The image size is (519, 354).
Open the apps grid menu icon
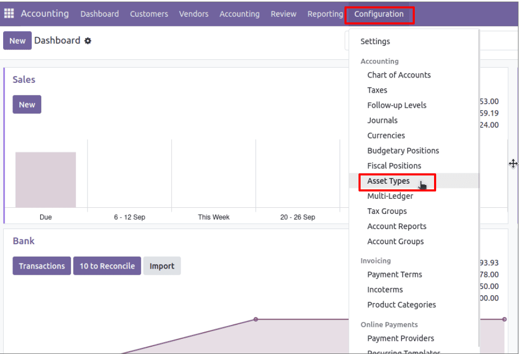tap(9, 14)
